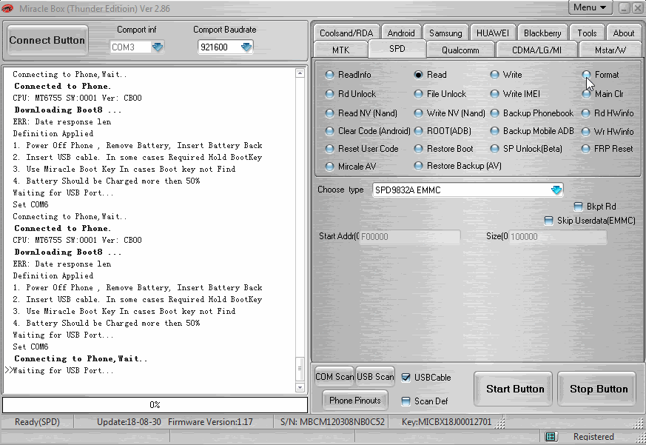The height and width of the screenshot is (445, 646).
Task: Open the Tools tab
Action: pos(587,33)
